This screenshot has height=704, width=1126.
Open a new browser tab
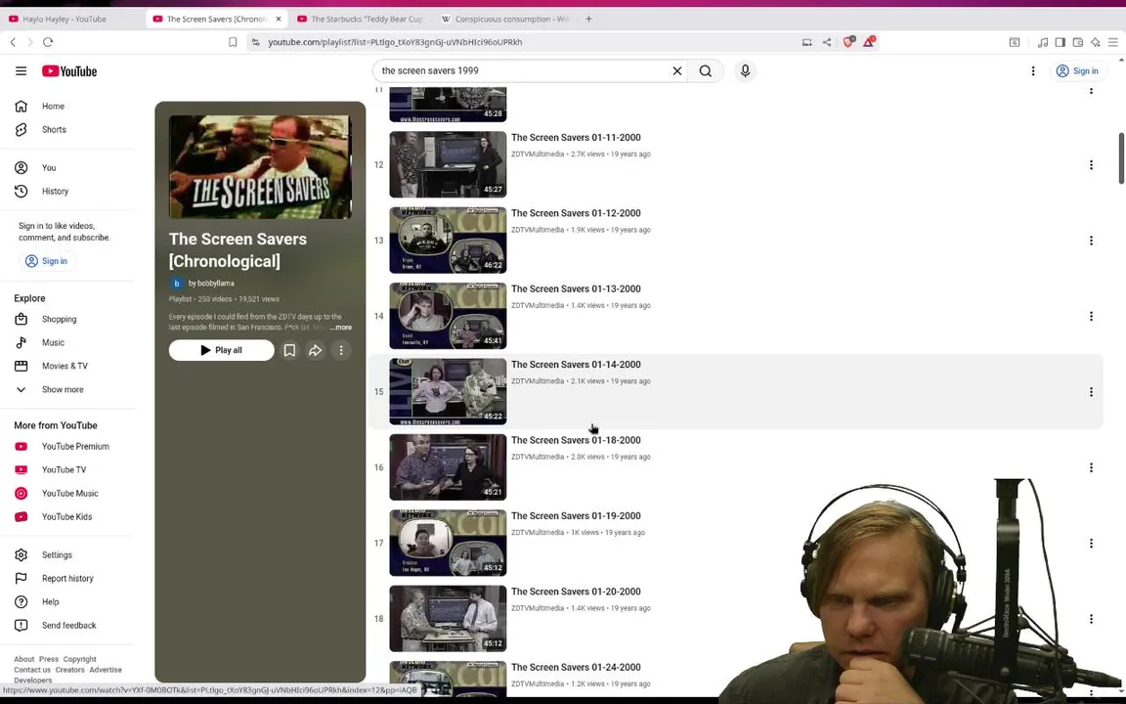tap(588, 19)
